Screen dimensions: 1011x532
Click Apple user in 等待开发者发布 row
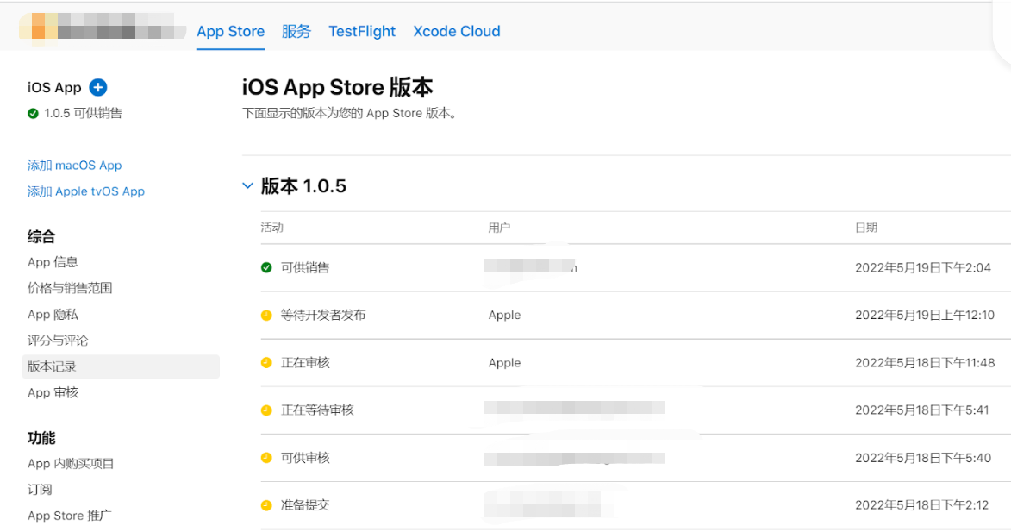[x=504, y=316]
